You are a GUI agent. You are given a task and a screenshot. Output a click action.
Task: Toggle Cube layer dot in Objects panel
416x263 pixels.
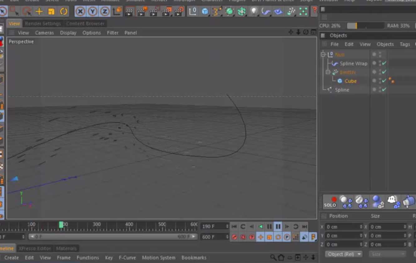(374, 81)
